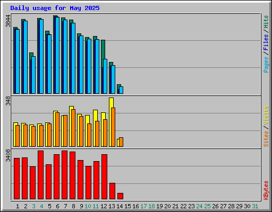Select green day label 11 on the x-axis
Image resolution: width=272 pixels, height=212 pixels.
(96, 206)
